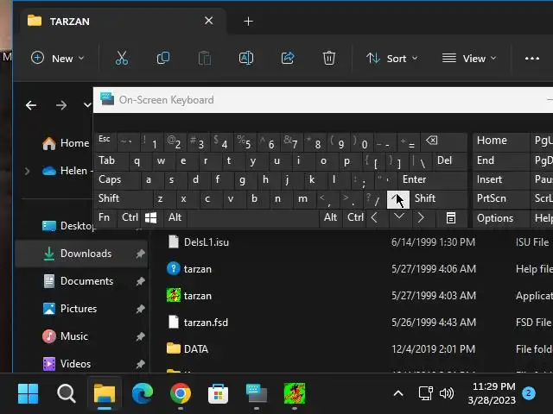
Task: Add a new tab with plus button
Action: (248, 21)
